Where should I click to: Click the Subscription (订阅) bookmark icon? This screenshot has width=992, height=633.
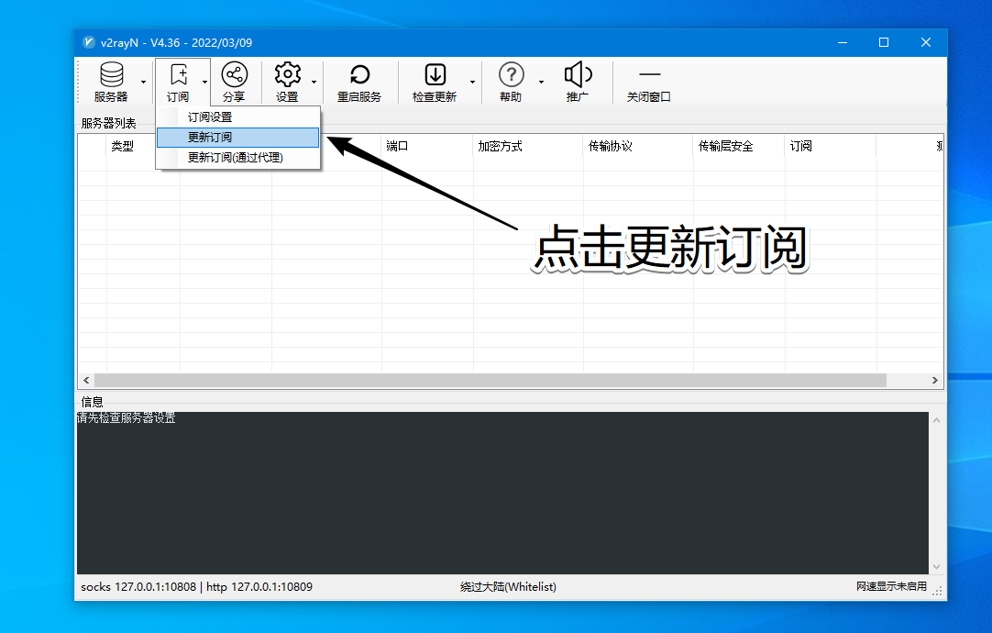pyautogui.click(x=178, y=75)
